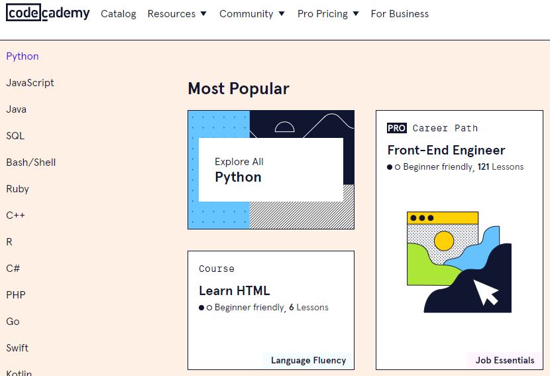
Task: Select C# in the sidebar
Action: tap(13, 268)
